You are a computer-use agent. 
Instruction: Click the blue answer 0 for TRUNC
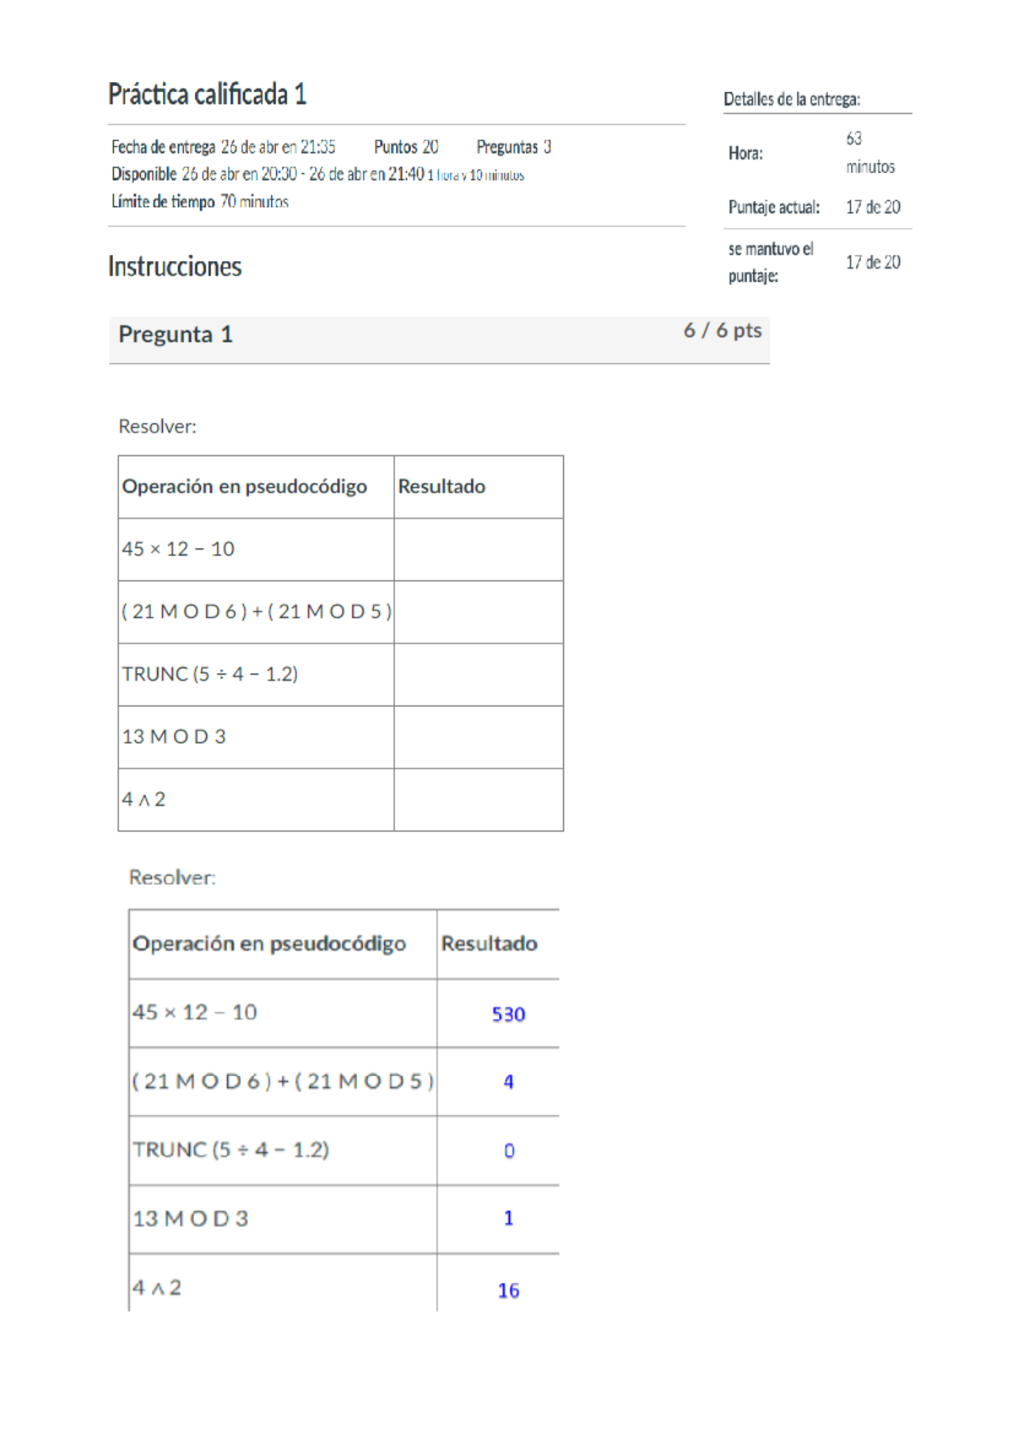coord(509,1151)
